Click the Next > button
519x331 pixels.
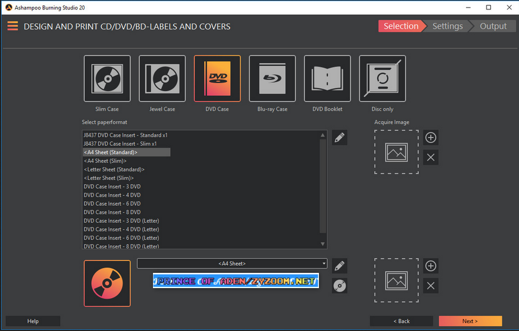click(470, 321)
